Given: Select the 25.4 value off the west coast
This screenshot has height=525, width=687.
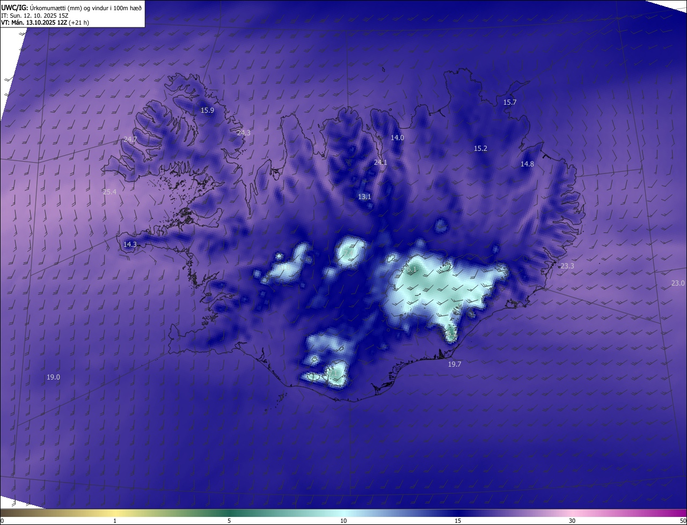Looking at the screenshot, I should tap(109, 192).
